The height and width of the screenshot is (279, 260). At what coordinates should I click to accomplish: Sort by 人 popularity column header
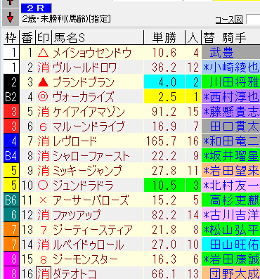point(193,37)
